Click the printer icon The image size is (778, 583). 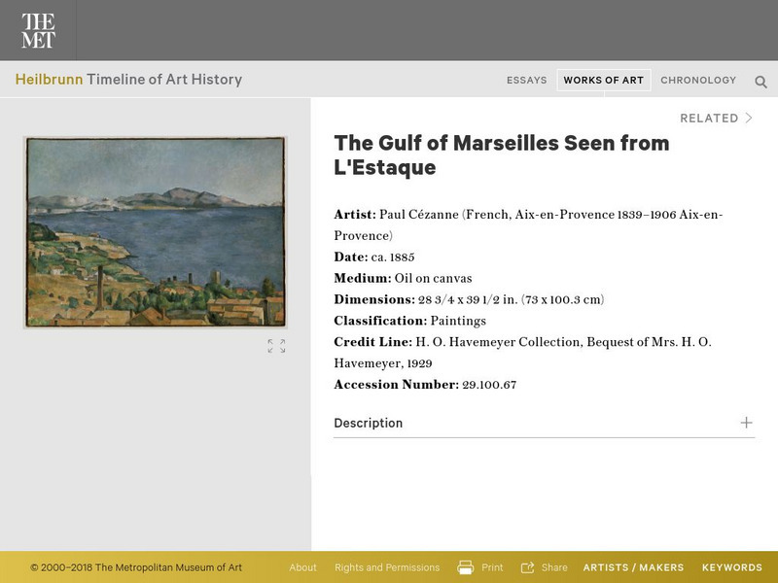pos(466,567)
